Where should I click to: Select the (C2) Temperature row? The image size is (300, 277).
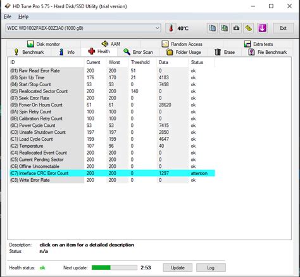pyautogui.click(x=112, y=146)
